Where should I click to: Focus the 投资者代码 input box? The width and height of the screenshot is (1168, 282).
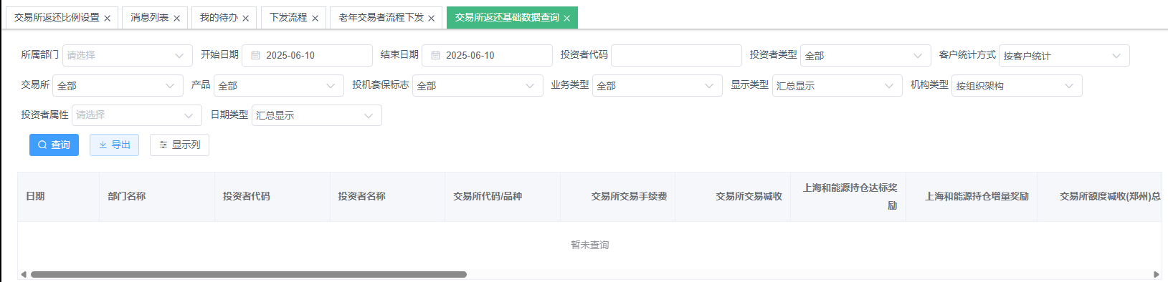tap(676, 55)
